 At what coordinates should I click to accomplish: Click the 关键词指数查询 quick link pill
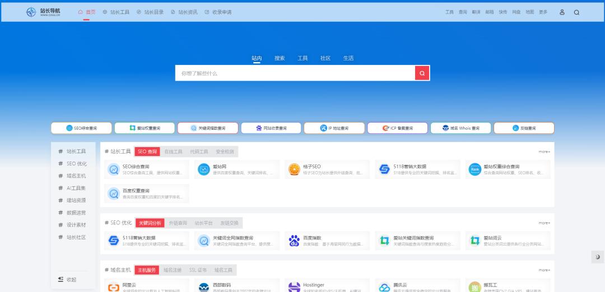pyautogui.click(x=208, y=128)
